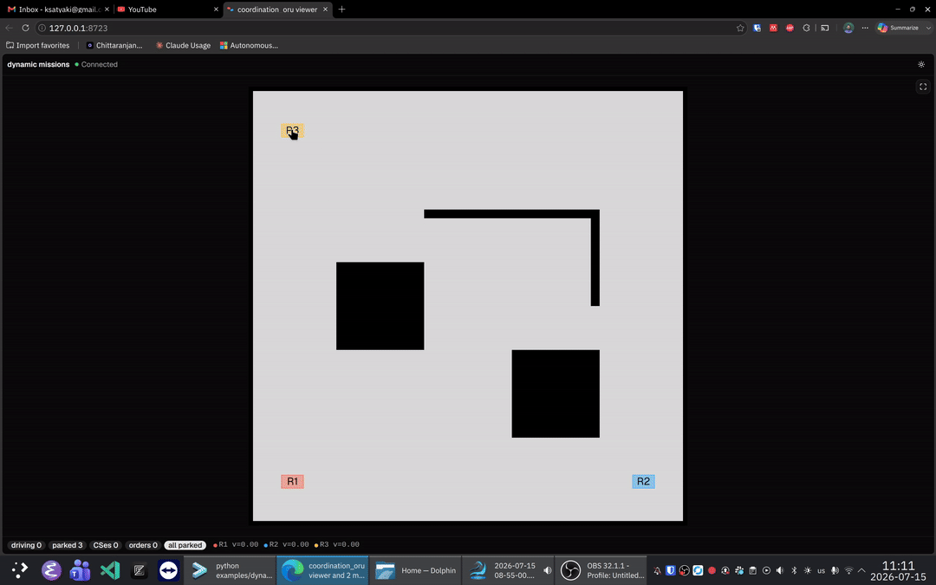Select the coordination_oru viewer tab
Viewport: 936px width, 585px height.
point(277,10)
